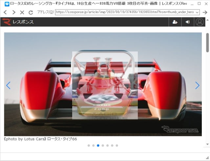
Task: Click the photo caption 'photo by Lotus Cars'
Action: tap(25, 139)
